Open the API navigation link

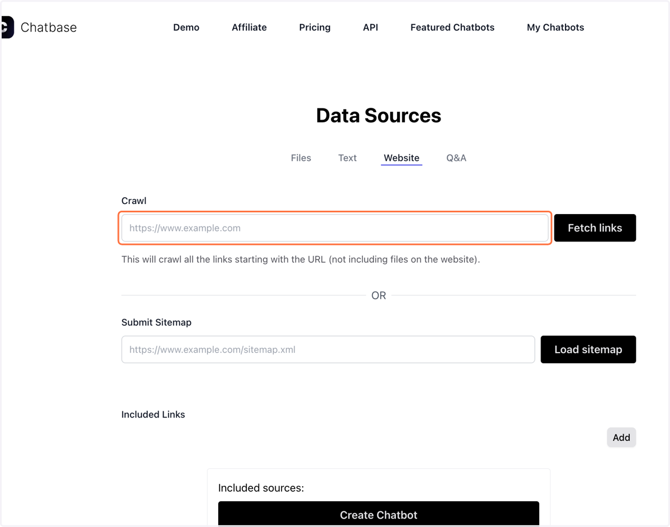pos(370,27)
